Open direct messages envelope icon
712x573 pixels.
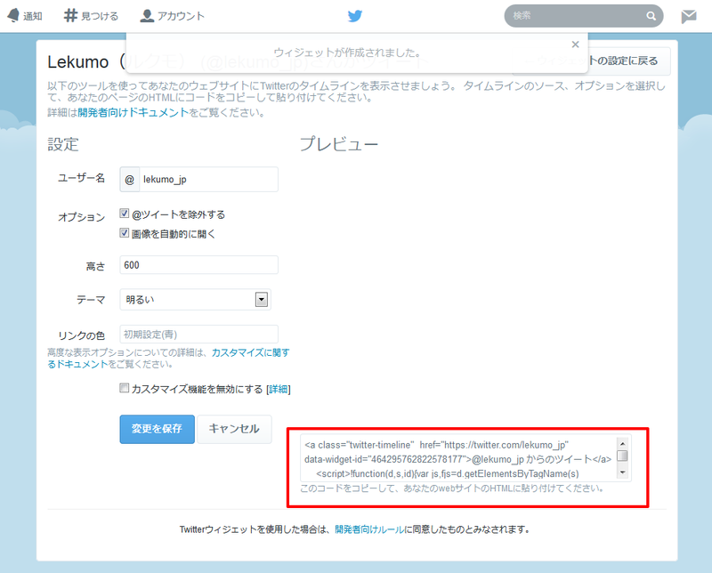click(x=689, y=16)
